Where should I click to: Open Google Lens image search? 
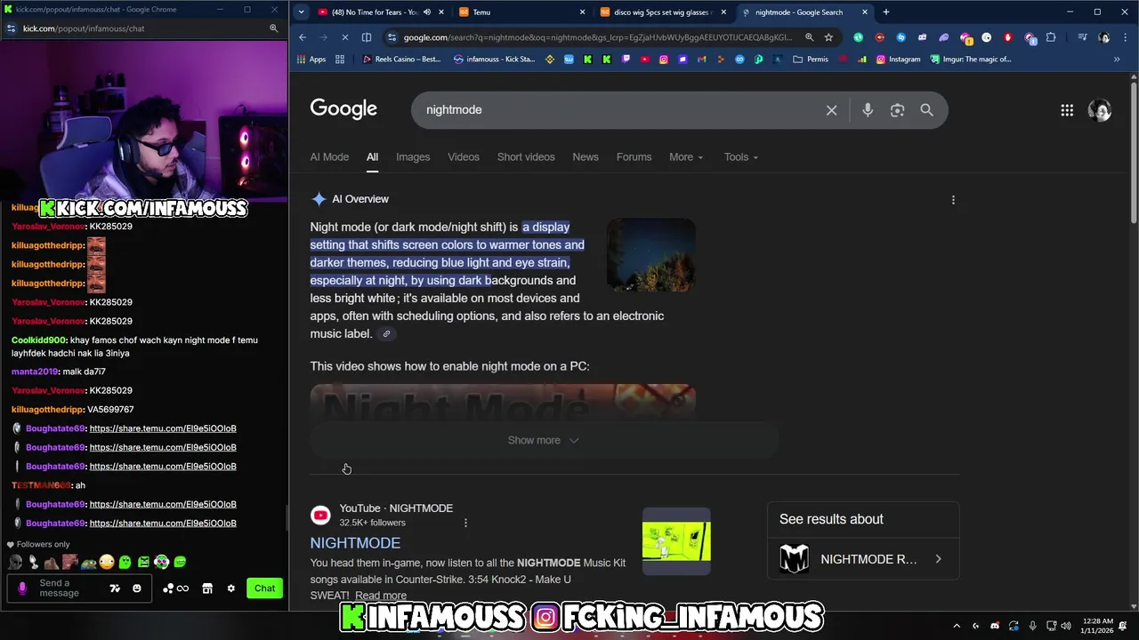point(897,110)
